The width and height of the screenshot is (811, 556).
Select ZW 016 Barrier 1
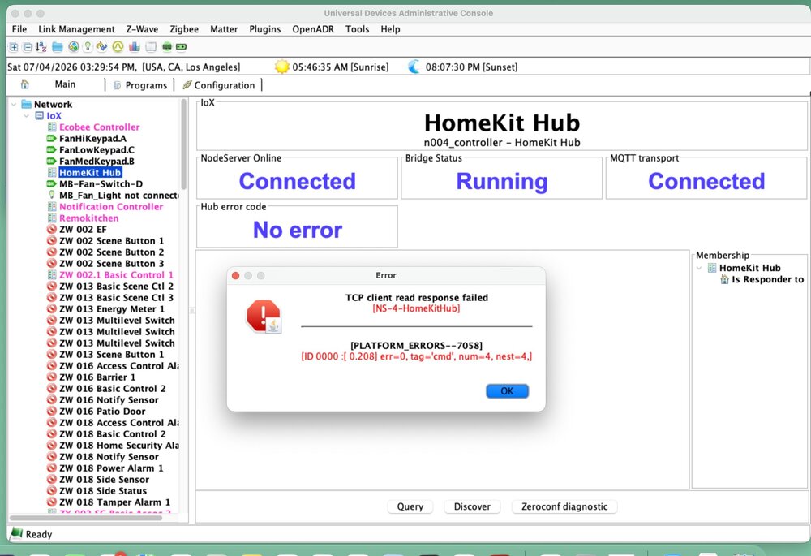pos(97,377)
